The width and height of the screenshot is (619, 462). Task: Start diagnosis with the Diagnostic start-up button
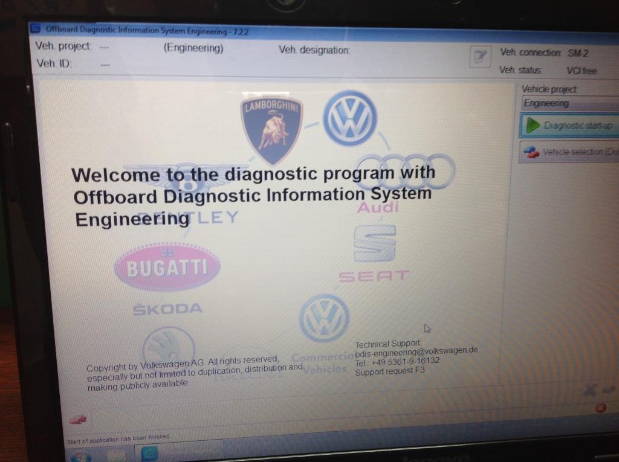coord(569,126)
